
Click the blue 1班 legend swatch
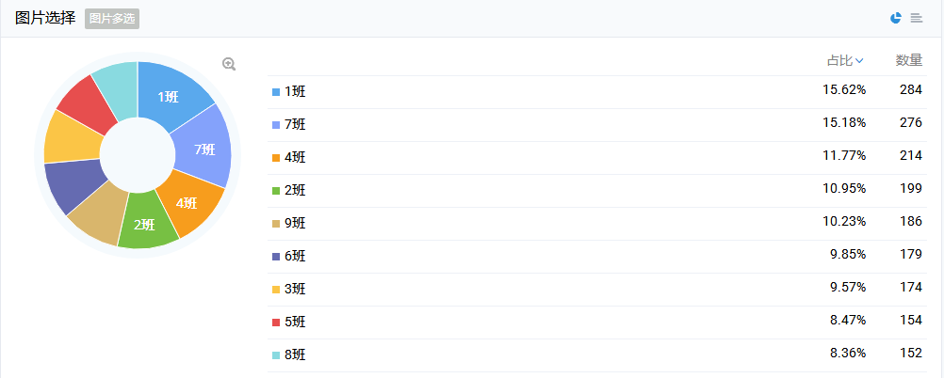point(276,92)
